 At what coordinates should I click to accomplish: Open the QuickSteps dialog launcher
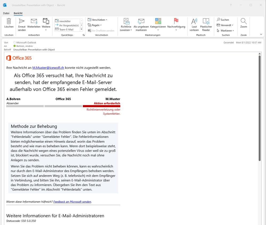tap(84, 35)
